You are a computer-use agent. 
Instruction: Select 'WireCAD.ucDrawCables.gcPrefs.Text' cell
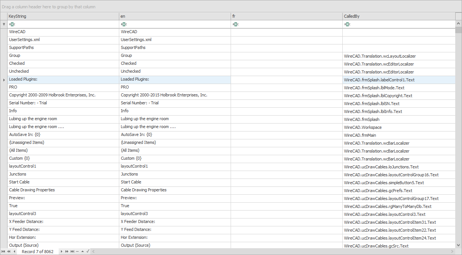coord(399,190)
